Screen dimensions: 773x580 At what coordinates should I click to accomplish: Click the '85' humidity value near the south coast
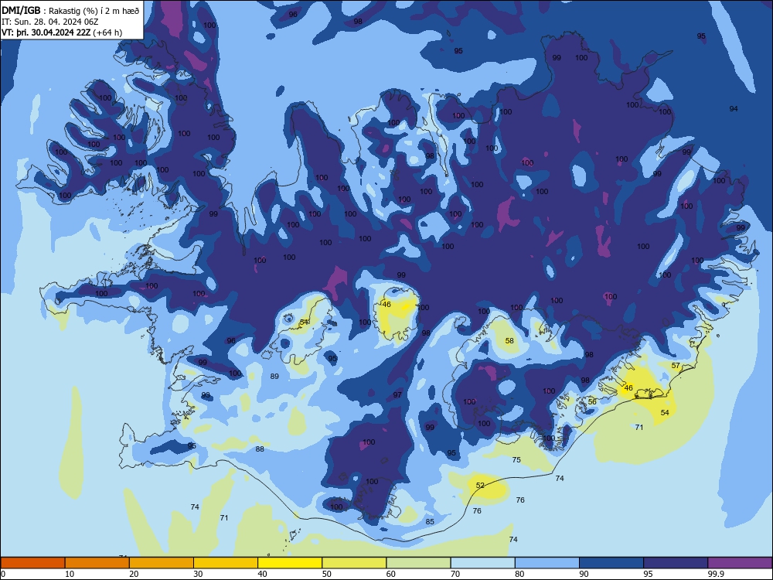click(430, 522)
